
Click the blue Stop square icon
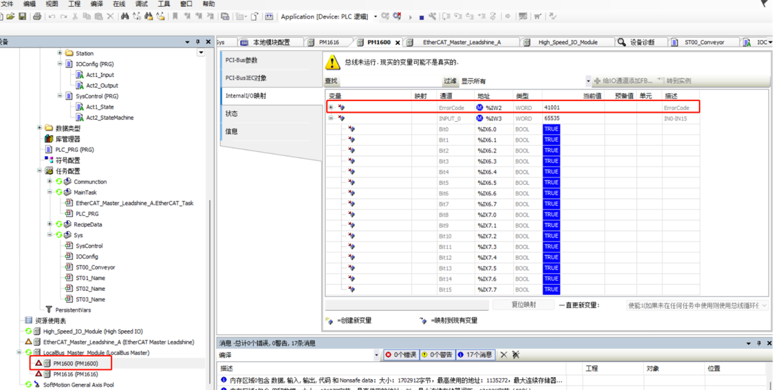coord(421,17)
